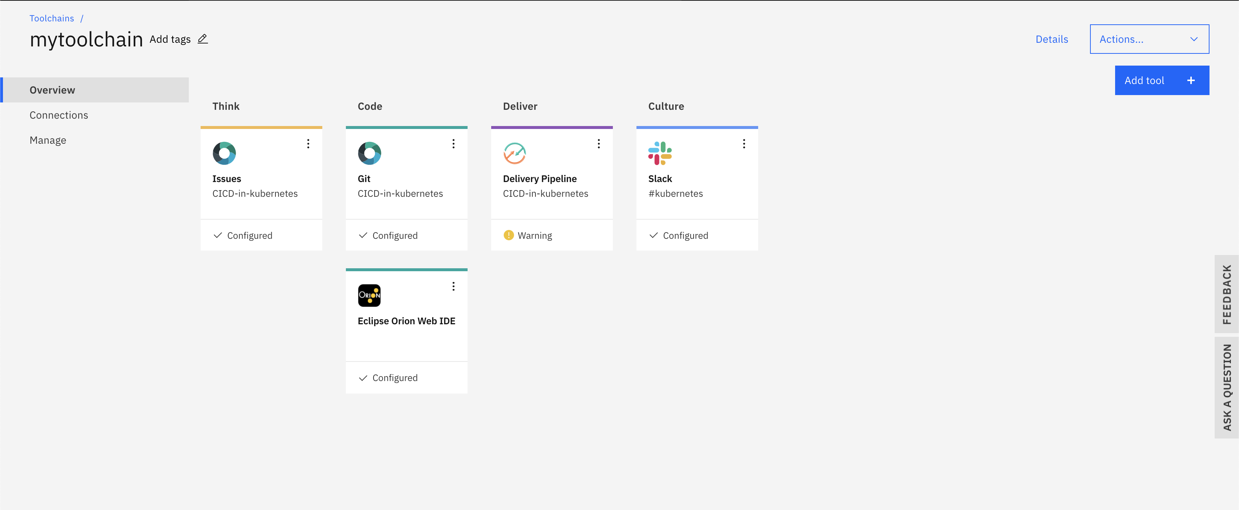Screen dimensions: 1239x510
Task: Open Git tool options menu
Action: click(x=454, y=144)
